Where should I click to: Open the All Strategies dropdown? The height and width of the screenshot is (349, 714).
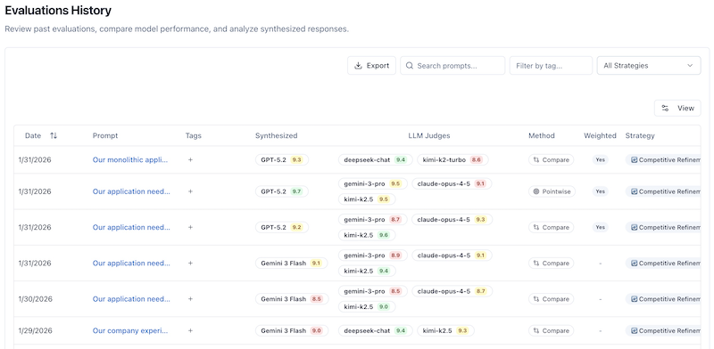[649, 66]
